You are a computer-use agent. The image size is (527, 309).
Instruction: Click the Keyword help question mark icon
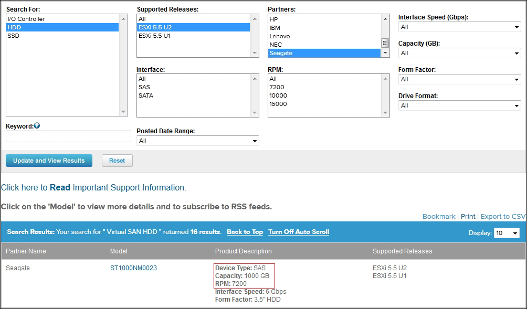pyautogui.click(x=37, y=126)
